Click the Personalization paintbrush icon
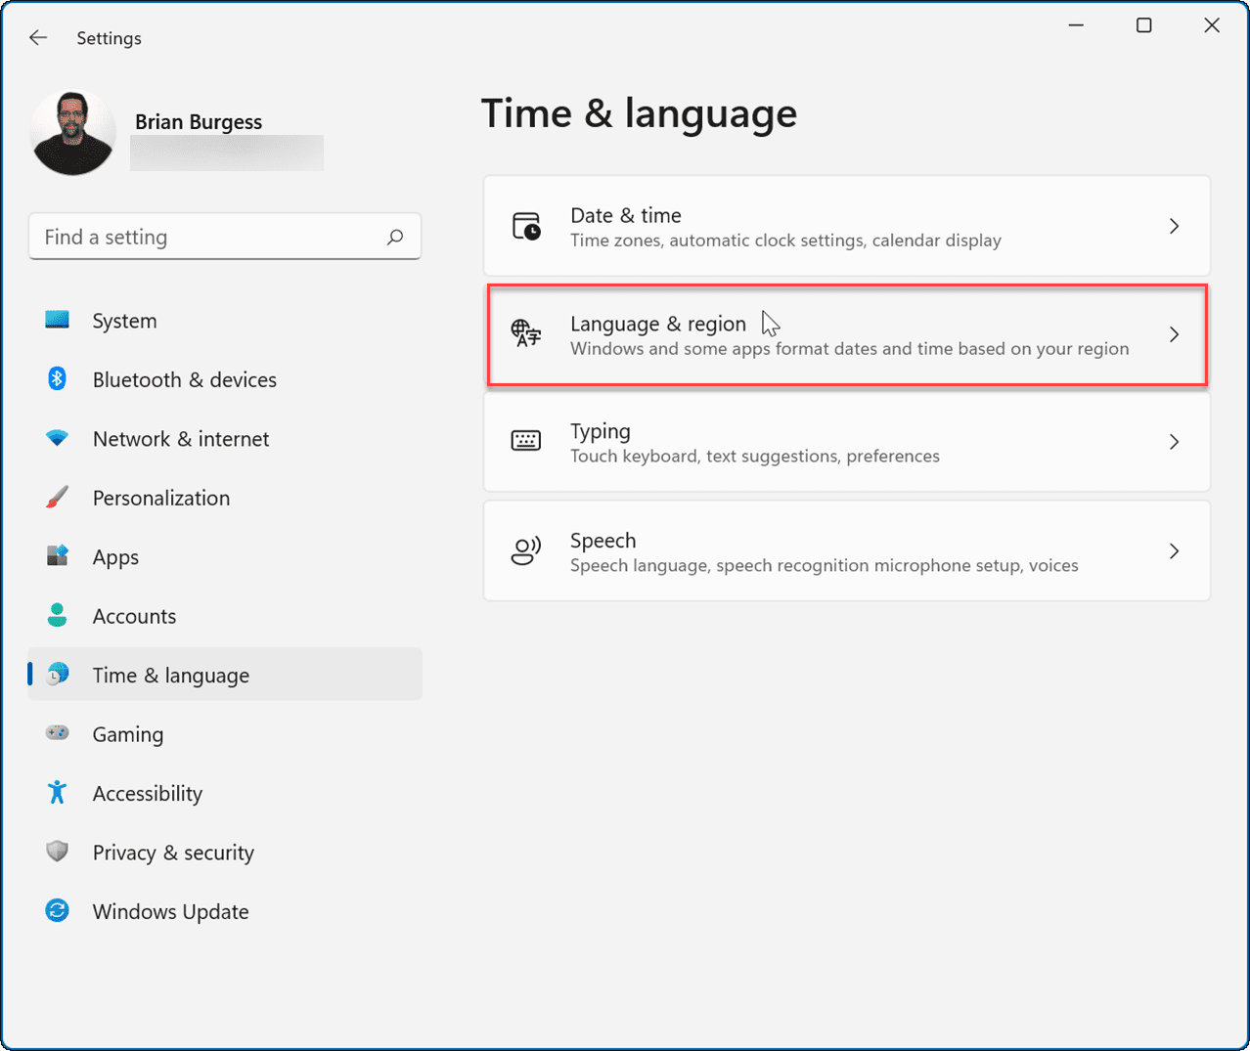This screenshot has width=1250, height=1051. tap(58, 498)
